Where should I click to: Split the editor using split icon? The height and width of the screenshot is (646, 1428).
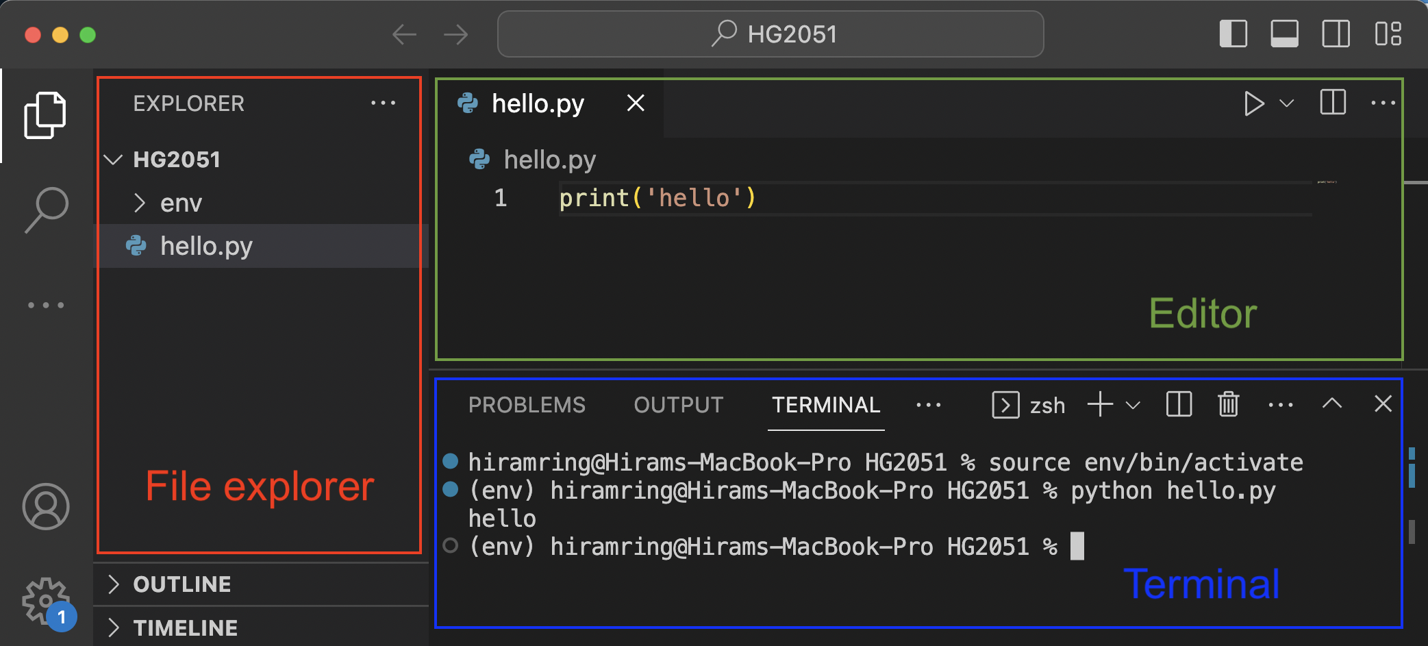click(x=1333, y=103)
